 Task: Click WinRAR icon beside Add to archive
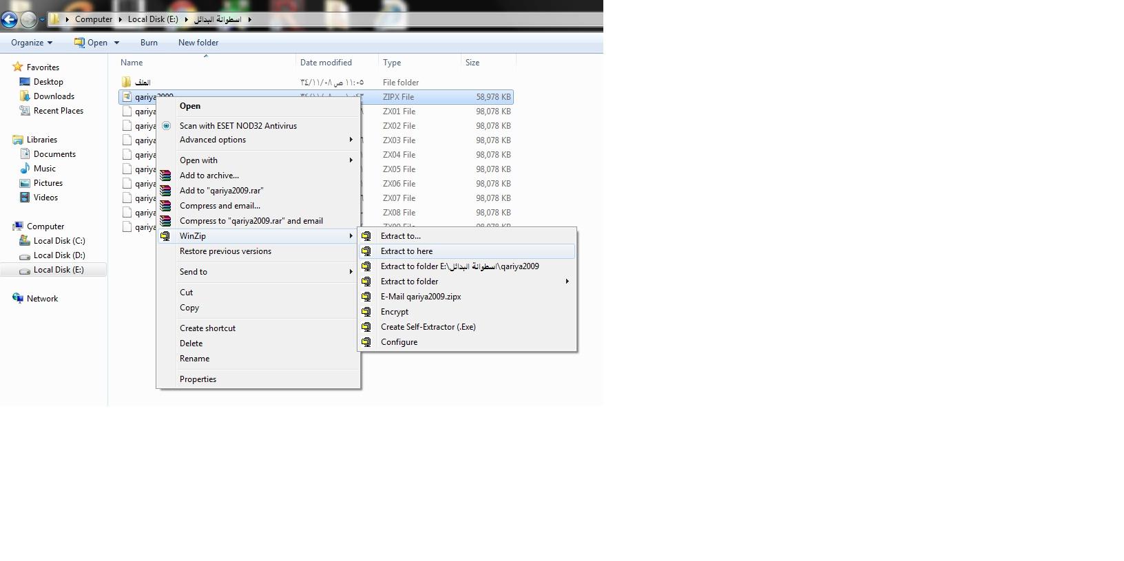coord(165,176)
